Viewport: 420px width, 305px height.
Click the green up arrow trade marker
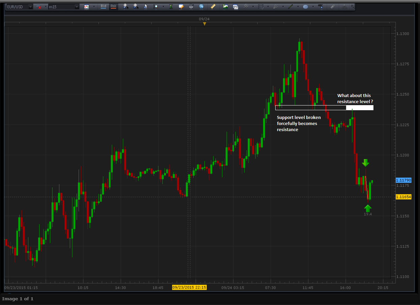[368, 208]
